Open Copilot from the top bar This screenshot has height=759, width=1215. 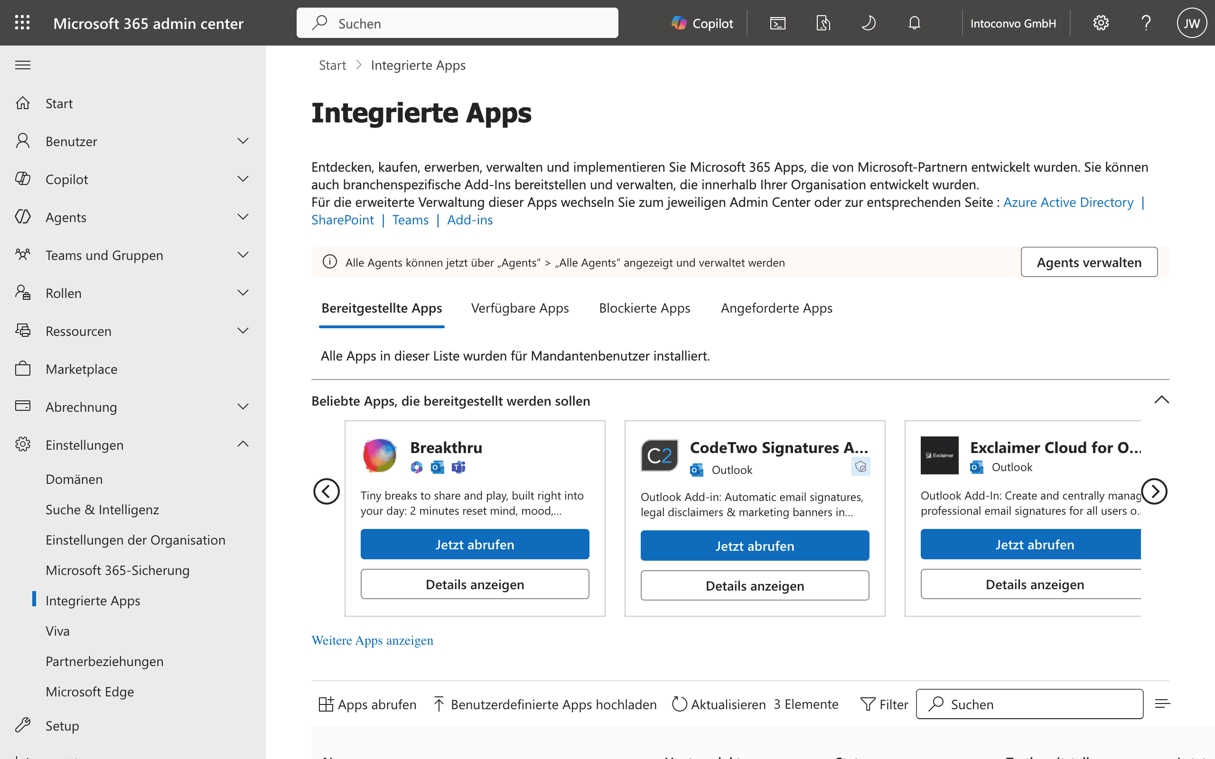[702, 23]
